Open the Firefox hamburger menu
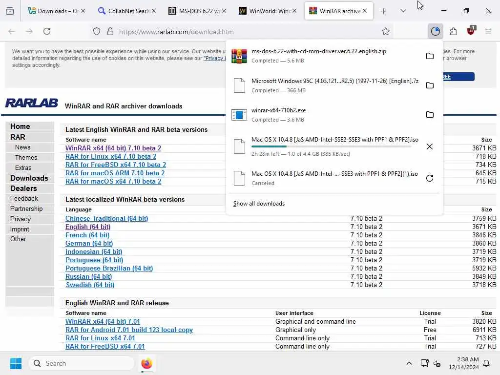 coord(488,31)
